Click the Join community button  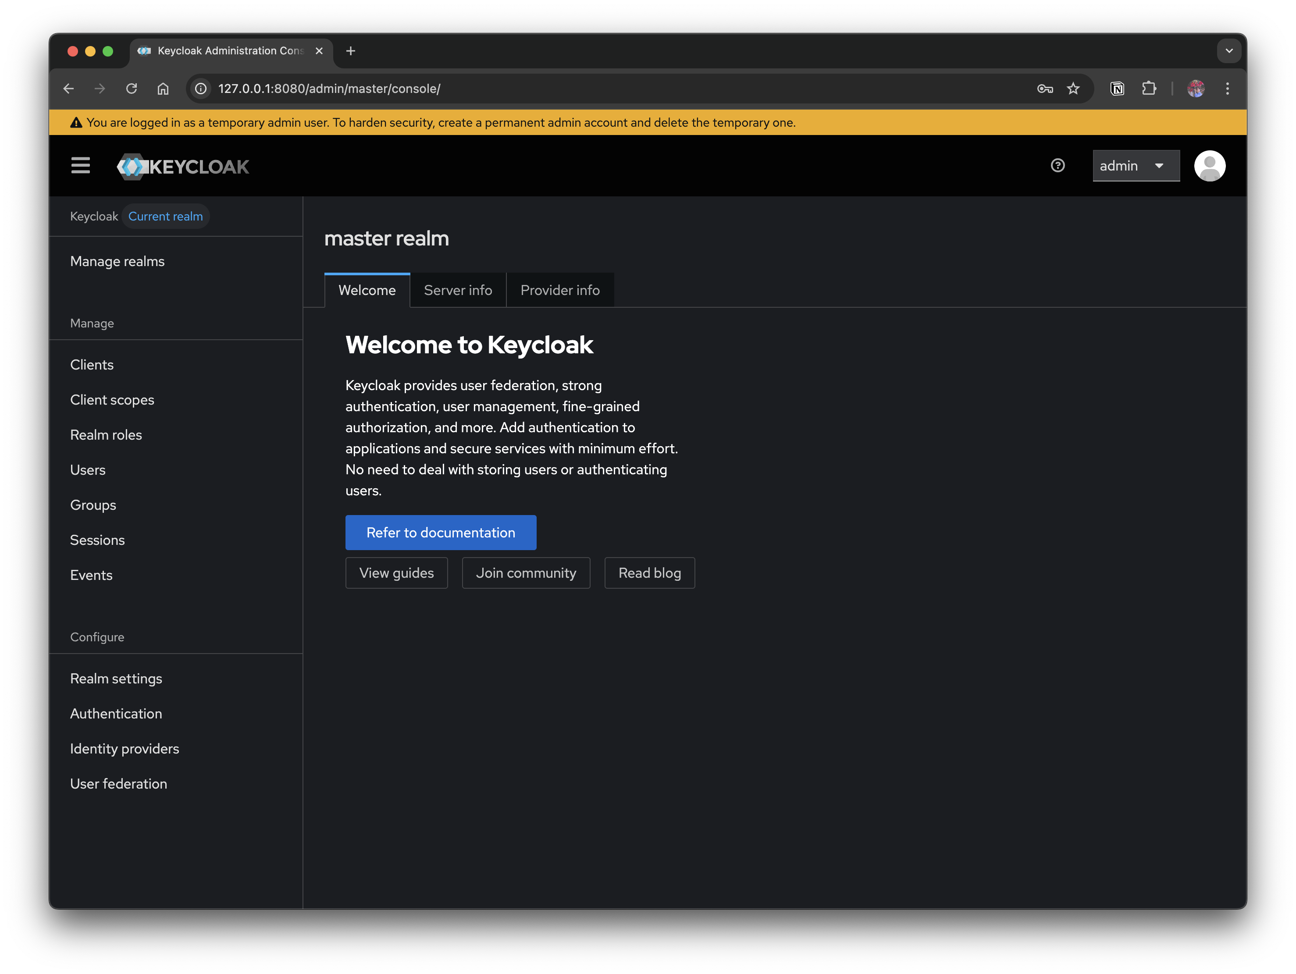tap(526, 573)
